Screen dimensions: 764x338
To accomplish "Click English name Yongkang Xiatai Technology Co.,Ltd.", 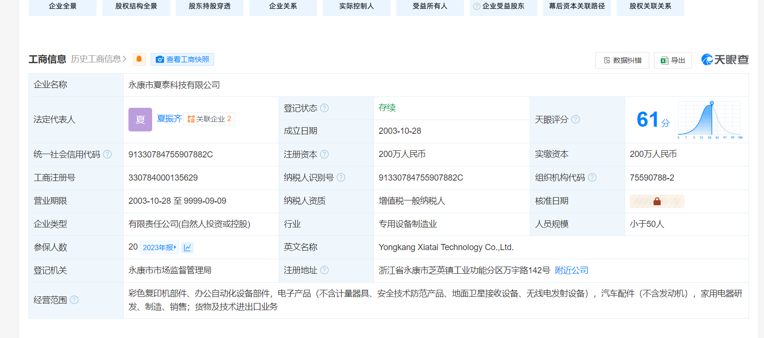I will (446, 247).
